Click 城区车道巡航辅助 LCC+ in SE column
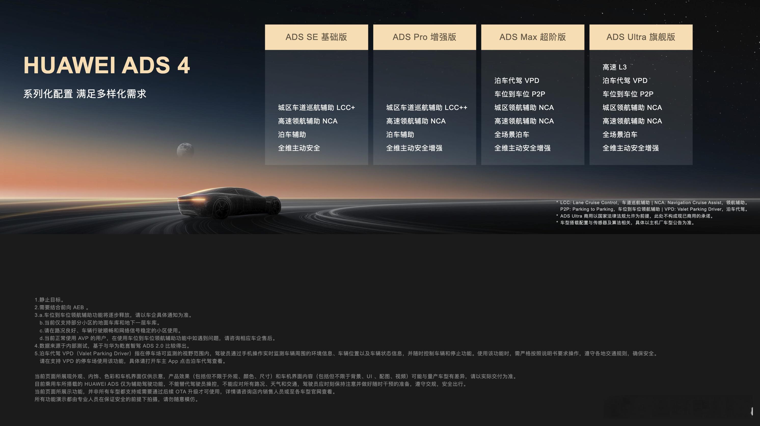This screenshot has height=426, width=760. tap(316, 108)
